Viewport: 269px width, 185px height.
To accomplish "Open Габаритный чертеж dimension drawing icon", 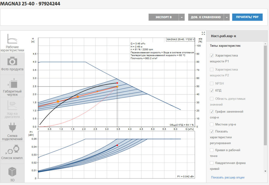I will (x=12, y=84).
